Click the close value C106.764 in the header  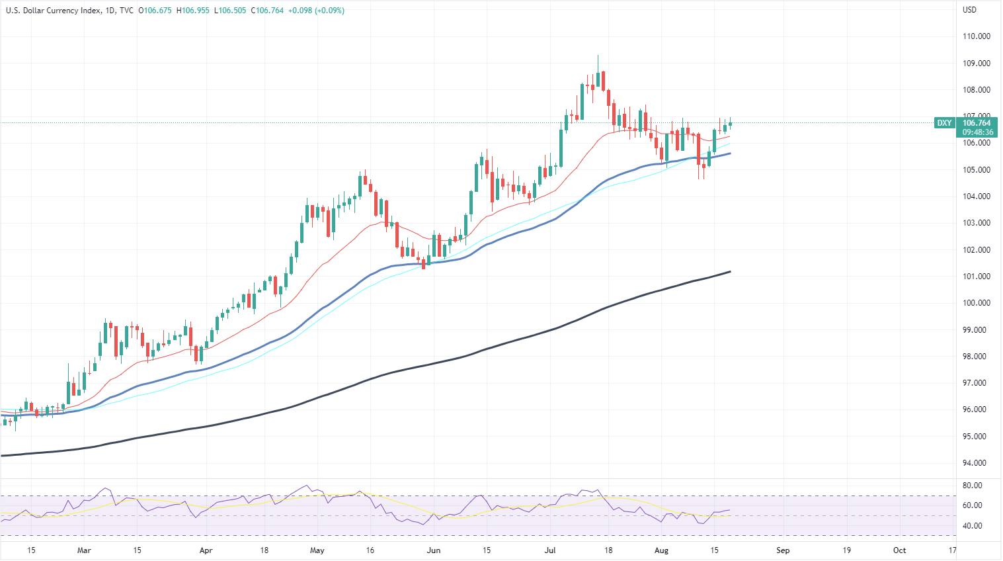point(267,11)
